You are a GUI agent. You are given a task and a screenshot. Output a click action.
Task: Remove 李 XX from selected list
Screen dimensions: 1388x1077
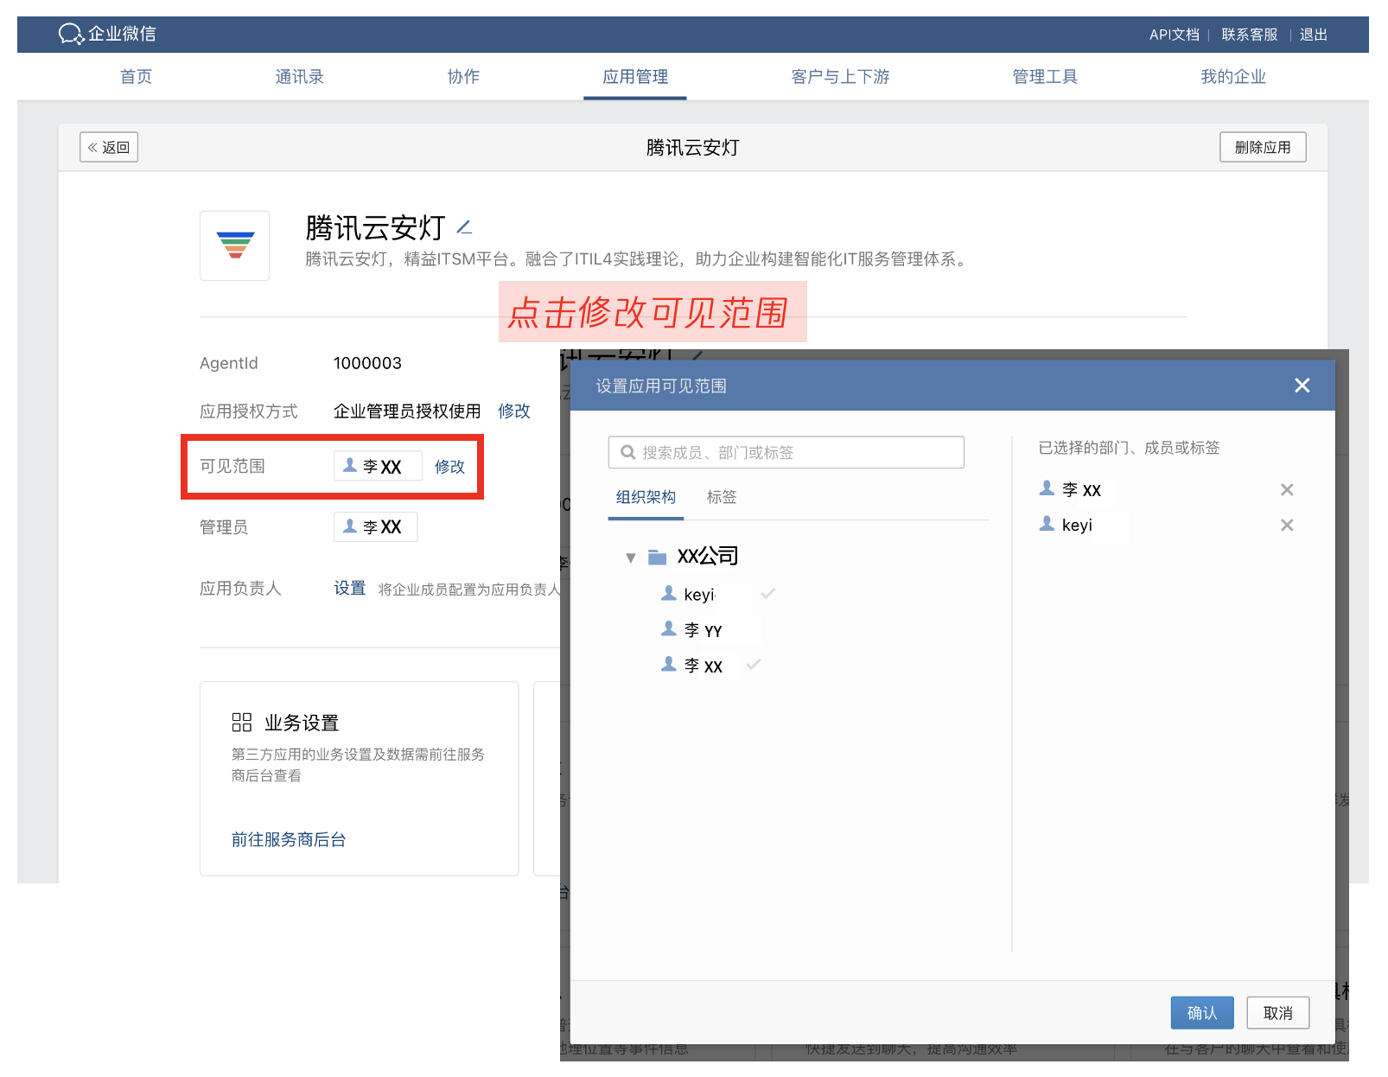1287,490
